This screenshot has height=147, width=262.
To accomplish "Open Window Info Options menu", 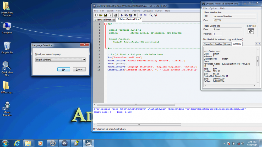I will click(213, 8).
